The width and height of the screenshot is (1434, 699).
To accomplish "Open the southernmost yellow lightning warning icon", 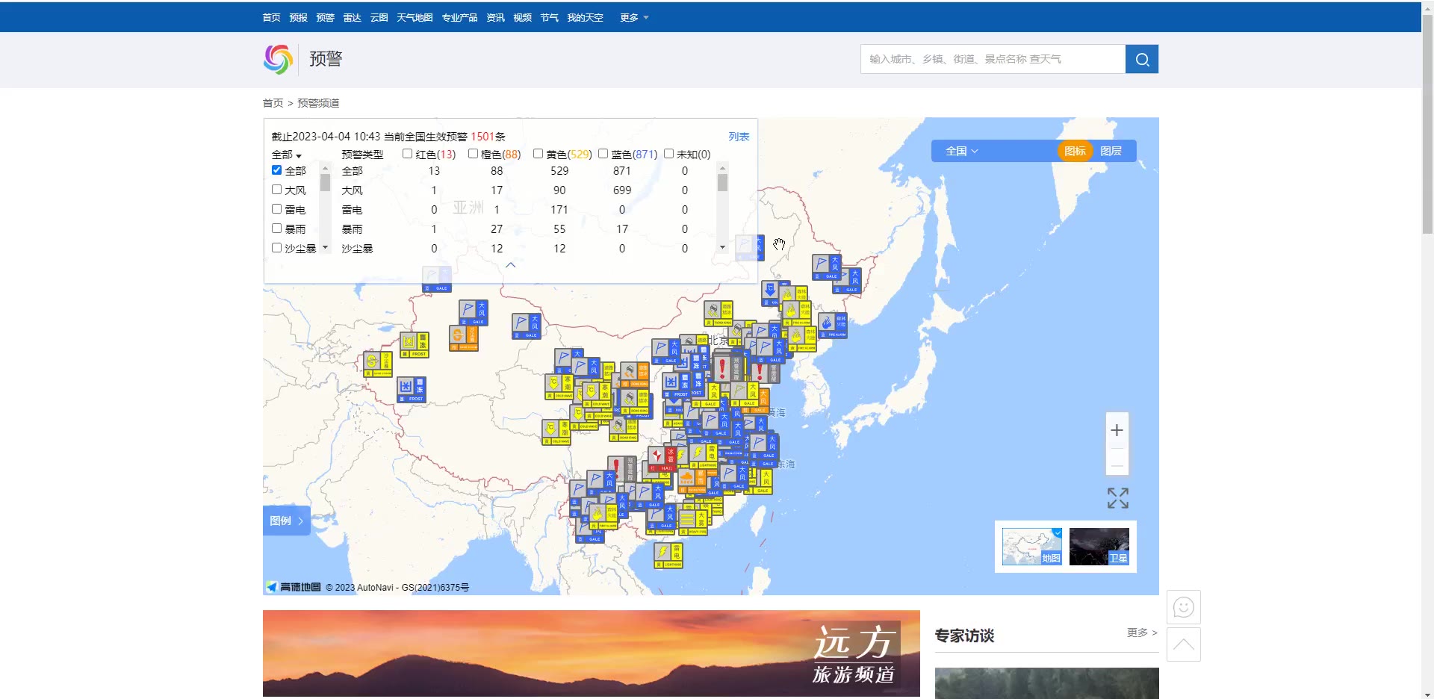I will click(x=668, y=556).
